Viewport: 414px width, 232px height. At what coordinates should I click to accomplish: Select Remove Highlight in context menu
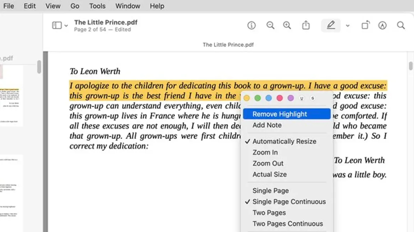[287, 114]
